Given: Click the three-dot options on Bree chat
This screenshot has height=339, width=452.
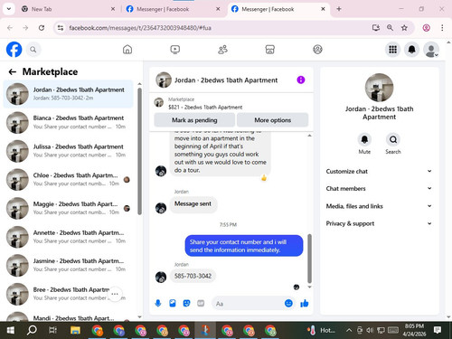Looking at the screenshot, I should 115,294.
